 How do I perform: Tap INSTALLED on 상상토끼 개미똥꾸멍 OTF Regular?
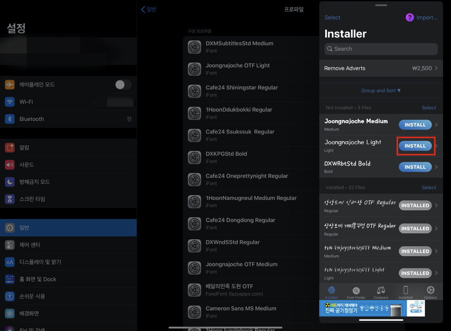(415, 229)
